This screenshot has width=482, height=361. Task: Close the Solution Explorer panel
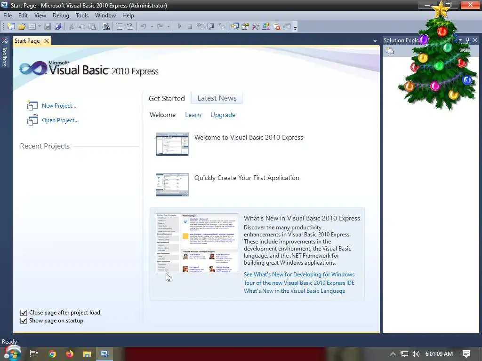475,40
